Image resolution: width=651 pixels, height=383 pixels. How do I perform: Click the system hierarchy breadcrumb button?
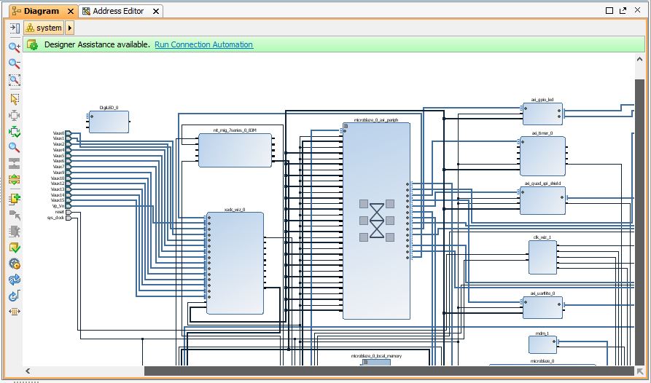tap(44, 28)
